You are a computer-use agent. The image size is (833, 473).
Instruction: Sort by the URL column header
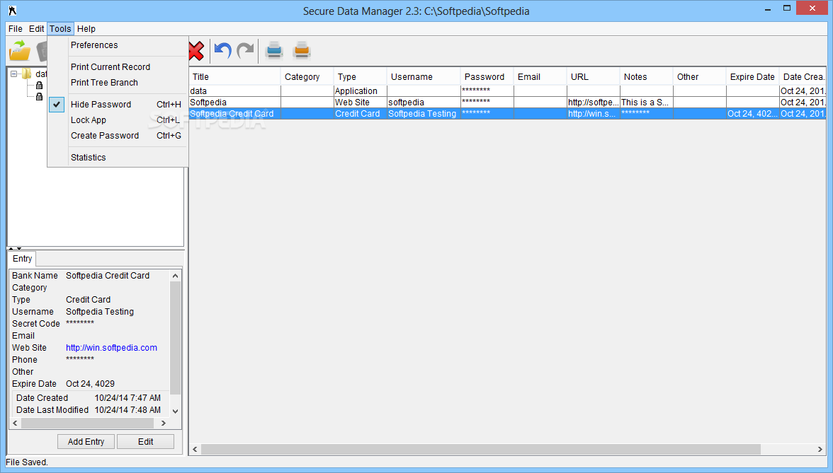point(594,77)
